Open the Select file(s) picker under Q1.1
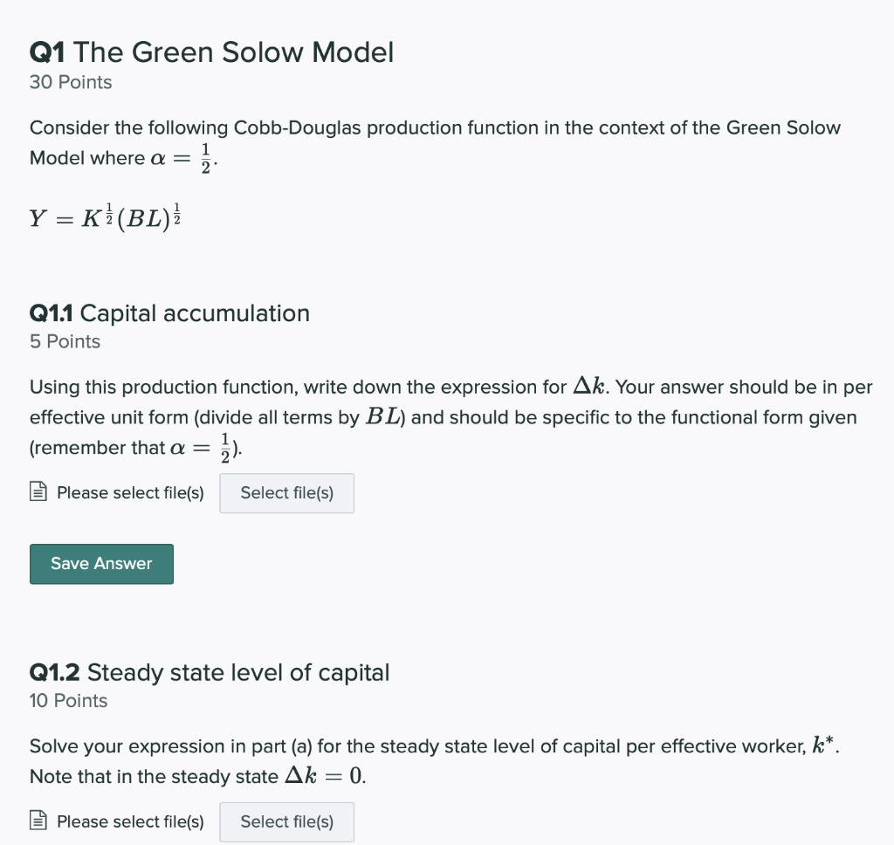Screen dimensions: 894x845 coord(286,493)
